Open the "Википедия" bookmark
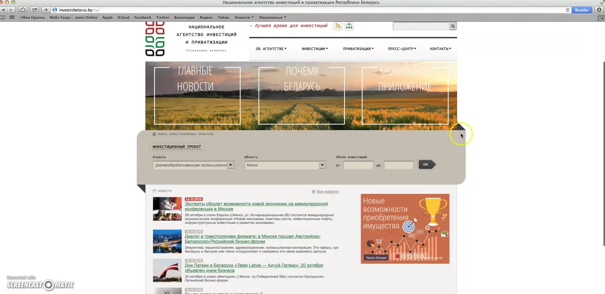Image resolution: width=605 pixels, height=294 pixels. [x=184, y=17]
